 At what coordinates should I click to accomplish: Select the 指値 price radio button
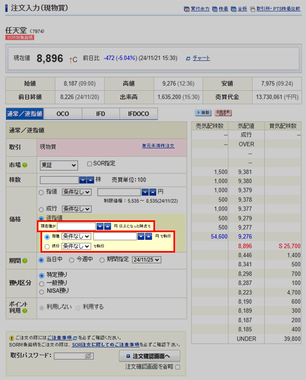(41, 192)
